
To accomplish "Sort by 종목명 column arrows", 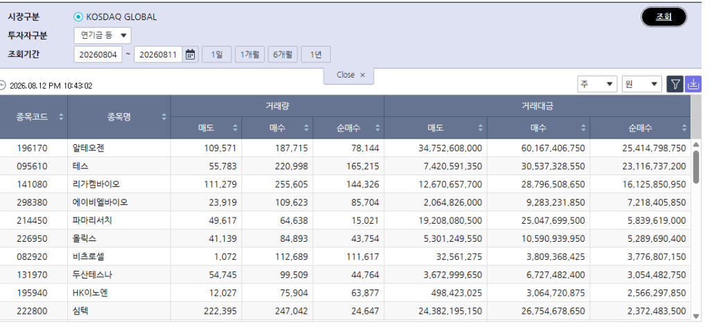I will click(x=164, y=117).
